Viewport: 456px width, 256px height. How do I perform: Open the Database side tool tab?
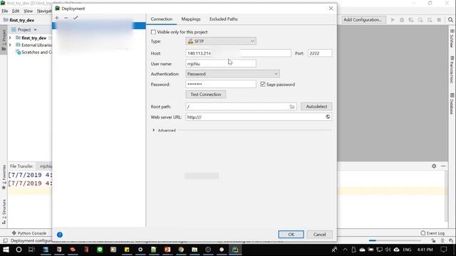coord(452,103)
